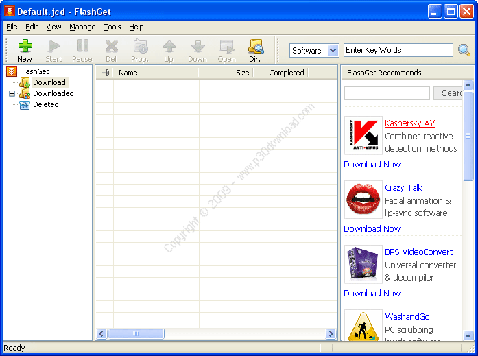Open the Help menu
The image size is (478, 356).
pos(136,27)
